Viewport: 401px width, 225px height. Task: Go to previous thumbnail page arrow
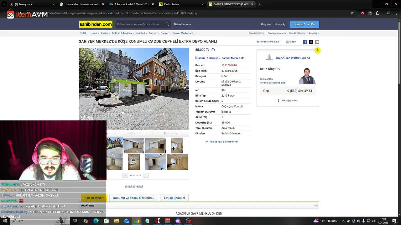pyautogui.click(x=125, y=175)
